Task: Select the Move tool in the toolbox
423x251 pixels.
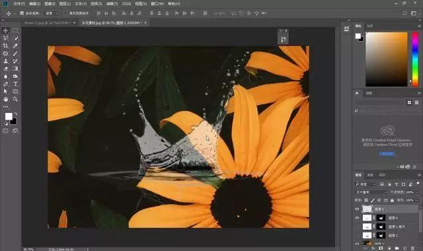Action: coord(5,30)
